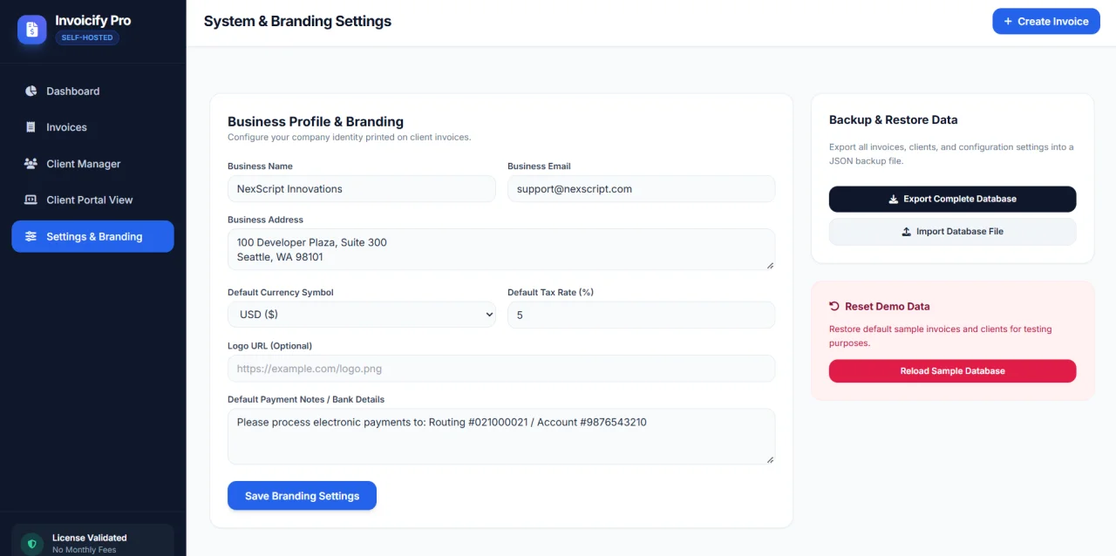Click the download icon on Export button
The image size is (1116, 556).
893,199
